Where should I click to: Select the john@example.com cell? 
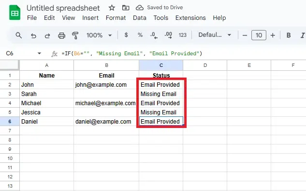point(106,84)
